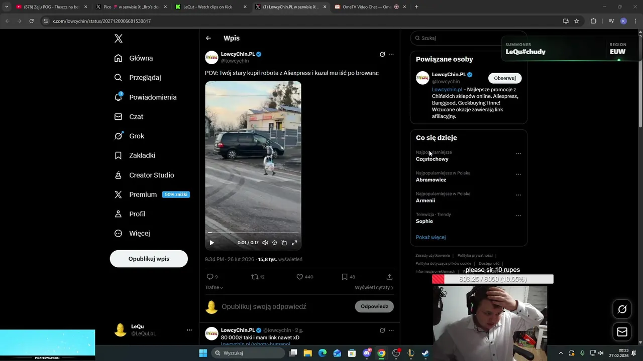Click the X logo in sidebar
The height and width of the screenshot is (361, 643).
(118, 39)
